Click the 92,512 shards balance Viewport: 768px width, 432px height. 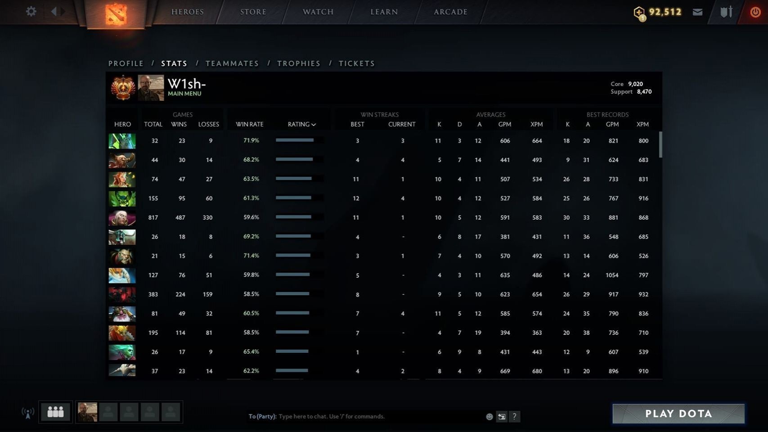[665, 12]
